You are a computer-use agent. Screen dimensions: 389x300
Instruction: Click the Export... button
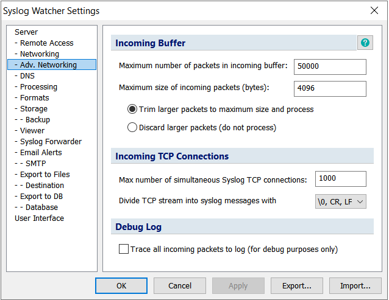click(x=297, y=285)
